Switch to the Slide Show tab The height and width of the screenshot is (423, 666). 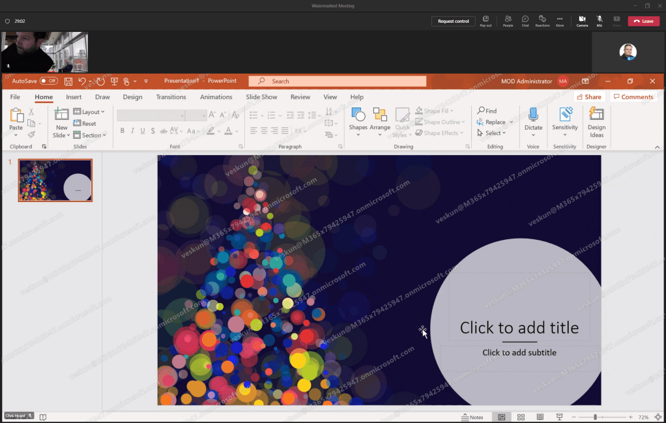[261, 97]
